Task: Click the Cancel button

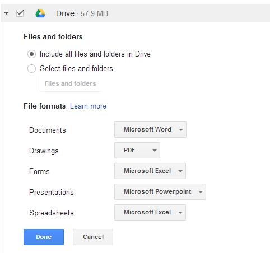Action: 93,237
